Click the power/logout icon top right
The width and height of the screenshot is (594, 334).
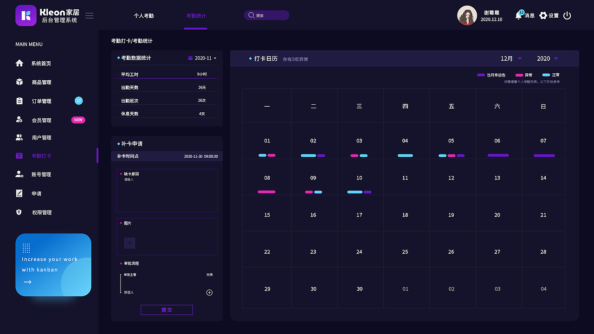click(x=567, y=15)
